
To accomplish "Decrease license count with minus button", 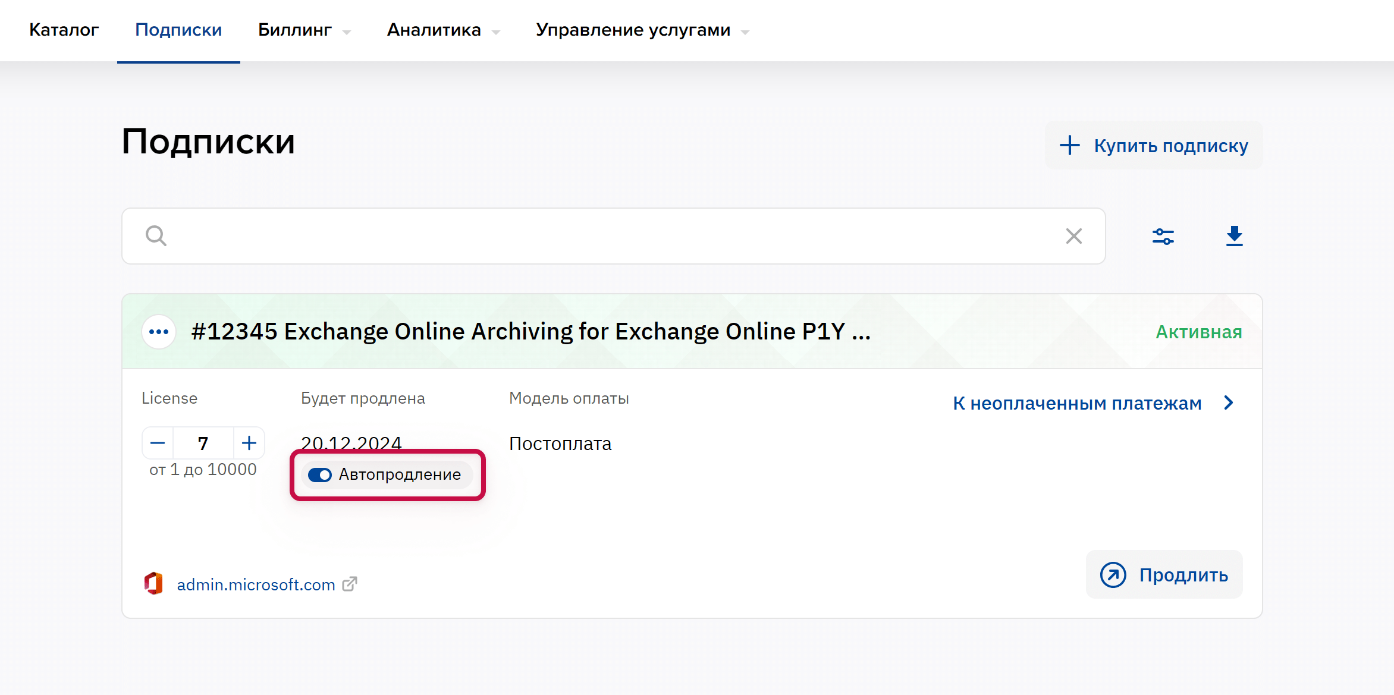I will pyautogui.click(x=158, y=443).
